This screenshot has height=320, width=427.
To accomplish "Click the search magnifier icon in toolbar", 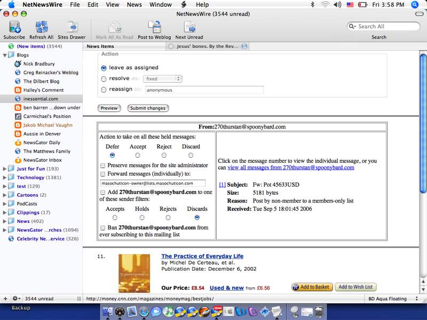I will pyautogui.click(x=352, y=26).
